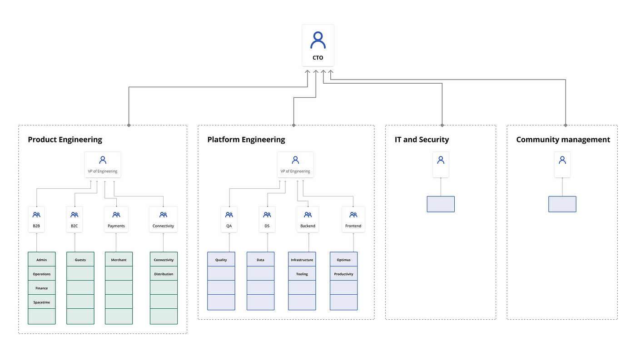Select the Backend team group icon
This screenshot has width=636, height=352.
[x=308, y=215]
